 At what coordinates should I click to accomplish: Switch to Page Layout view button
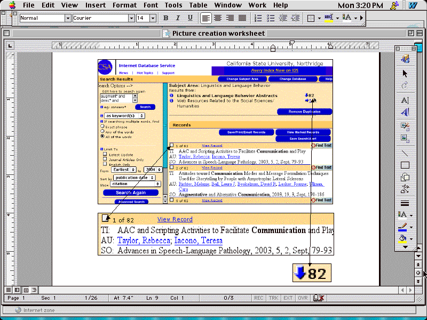26,290
